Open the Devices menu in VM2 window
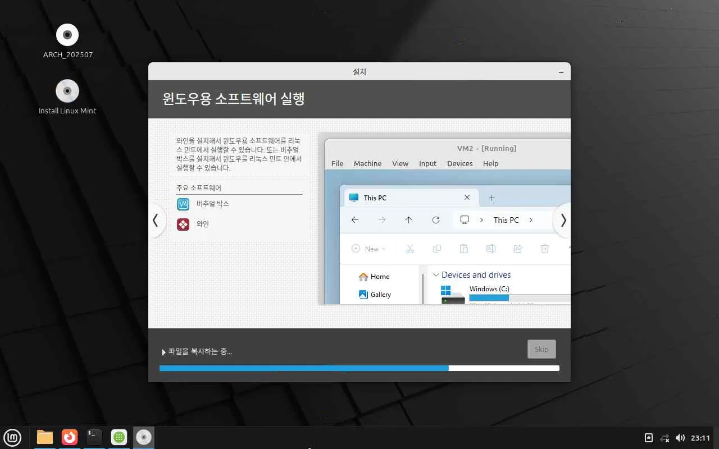The image size is (719, 449). click(460, 163)
